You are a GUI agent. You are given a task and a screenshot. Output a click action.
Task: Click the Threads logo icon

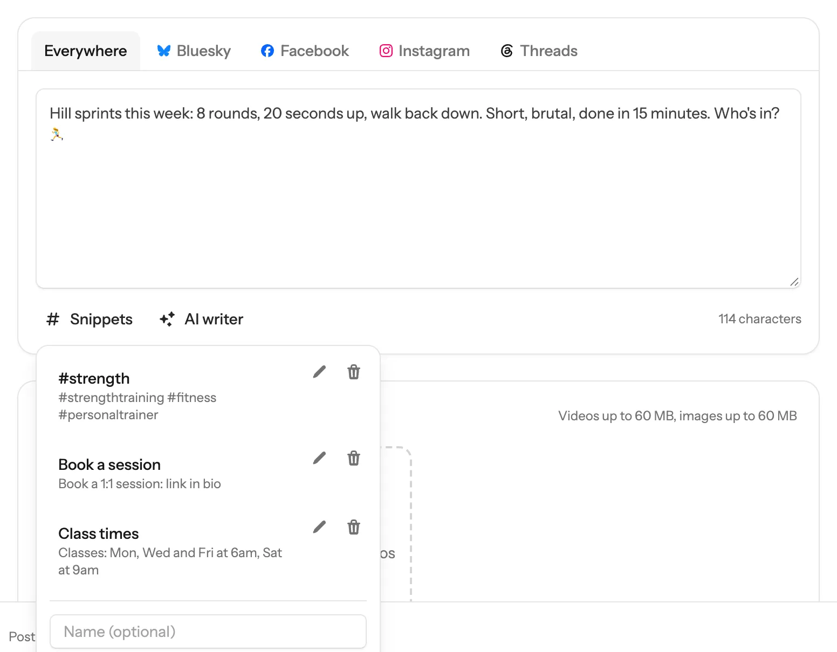507,51
